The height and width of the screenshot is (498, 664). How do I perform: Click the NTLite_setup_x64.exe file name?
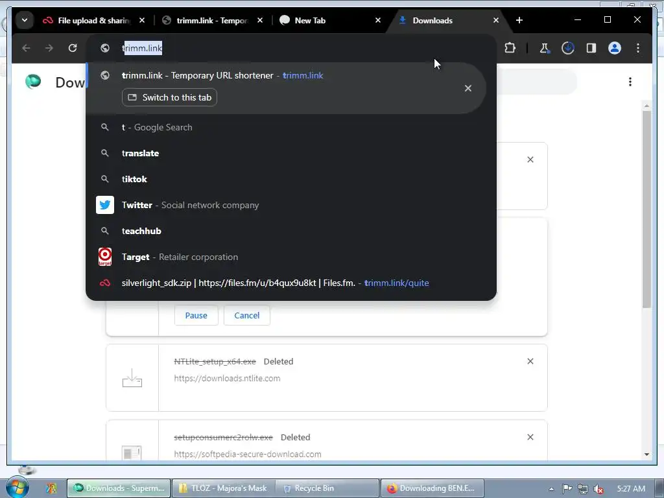coord(215,362)
